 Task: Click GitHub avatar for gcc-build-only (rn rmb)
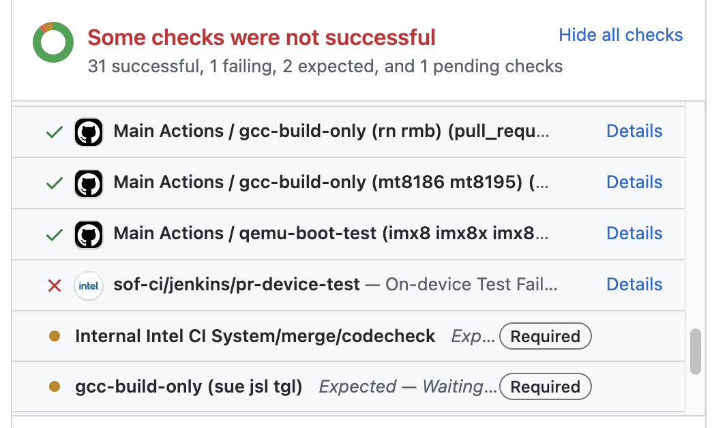[89, 132]
